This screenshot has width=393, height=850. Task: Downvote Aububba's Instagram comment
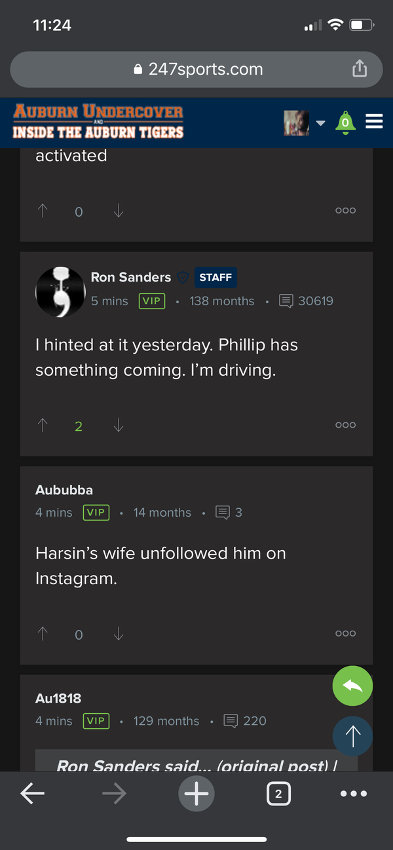(118, 633)
